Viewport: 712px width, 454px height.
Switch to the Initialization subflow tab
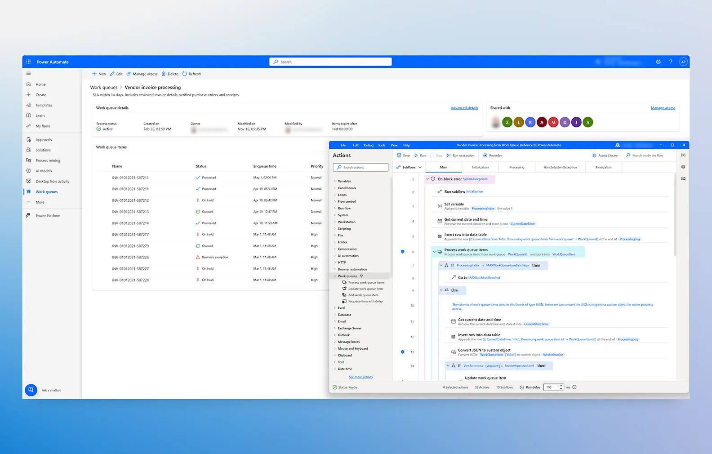480,167
